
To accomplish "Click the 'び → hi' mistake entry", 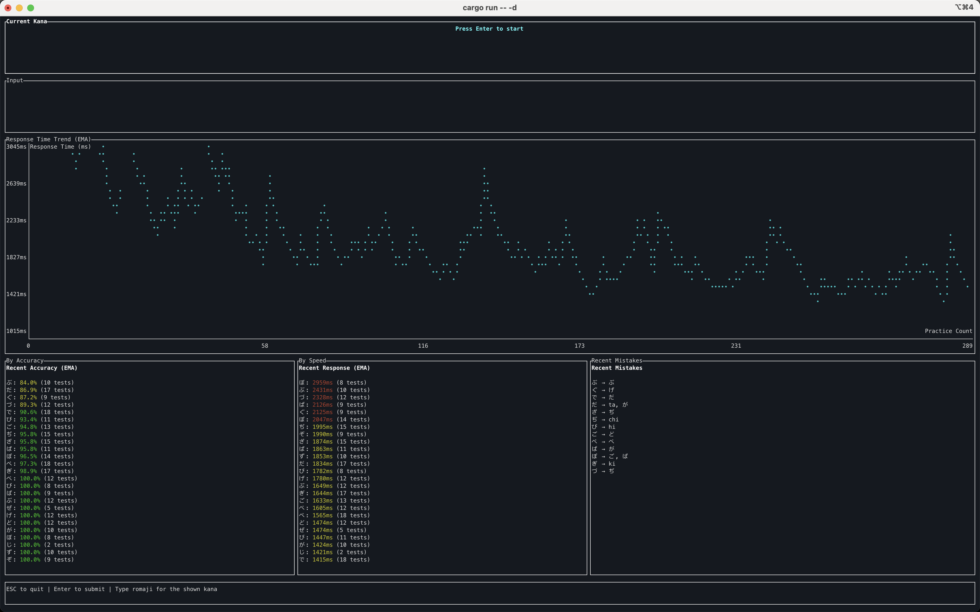I will 603,427.
